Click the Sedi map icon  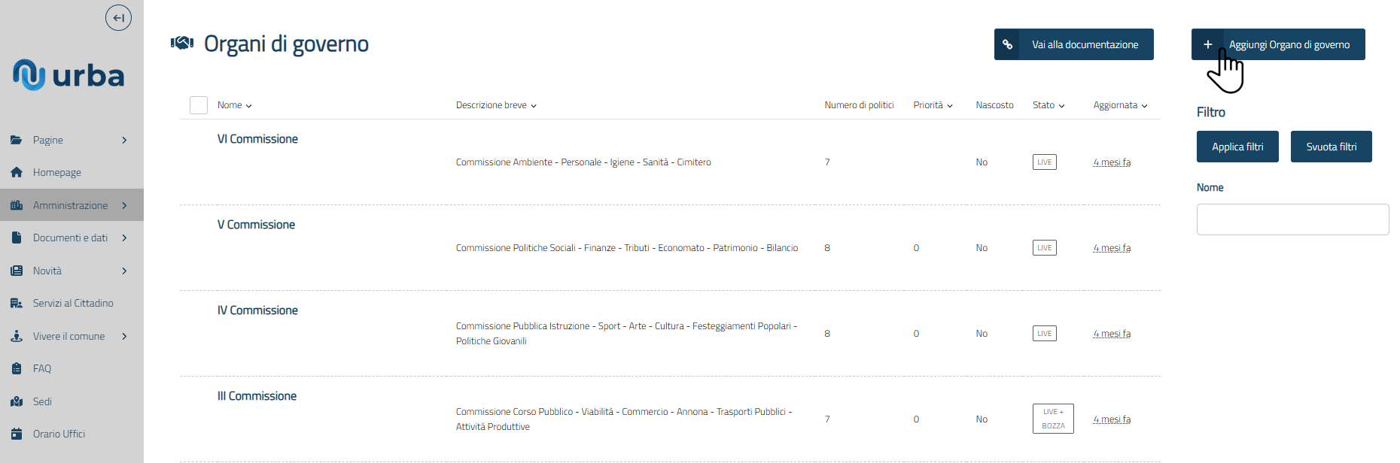click(17, 401)
